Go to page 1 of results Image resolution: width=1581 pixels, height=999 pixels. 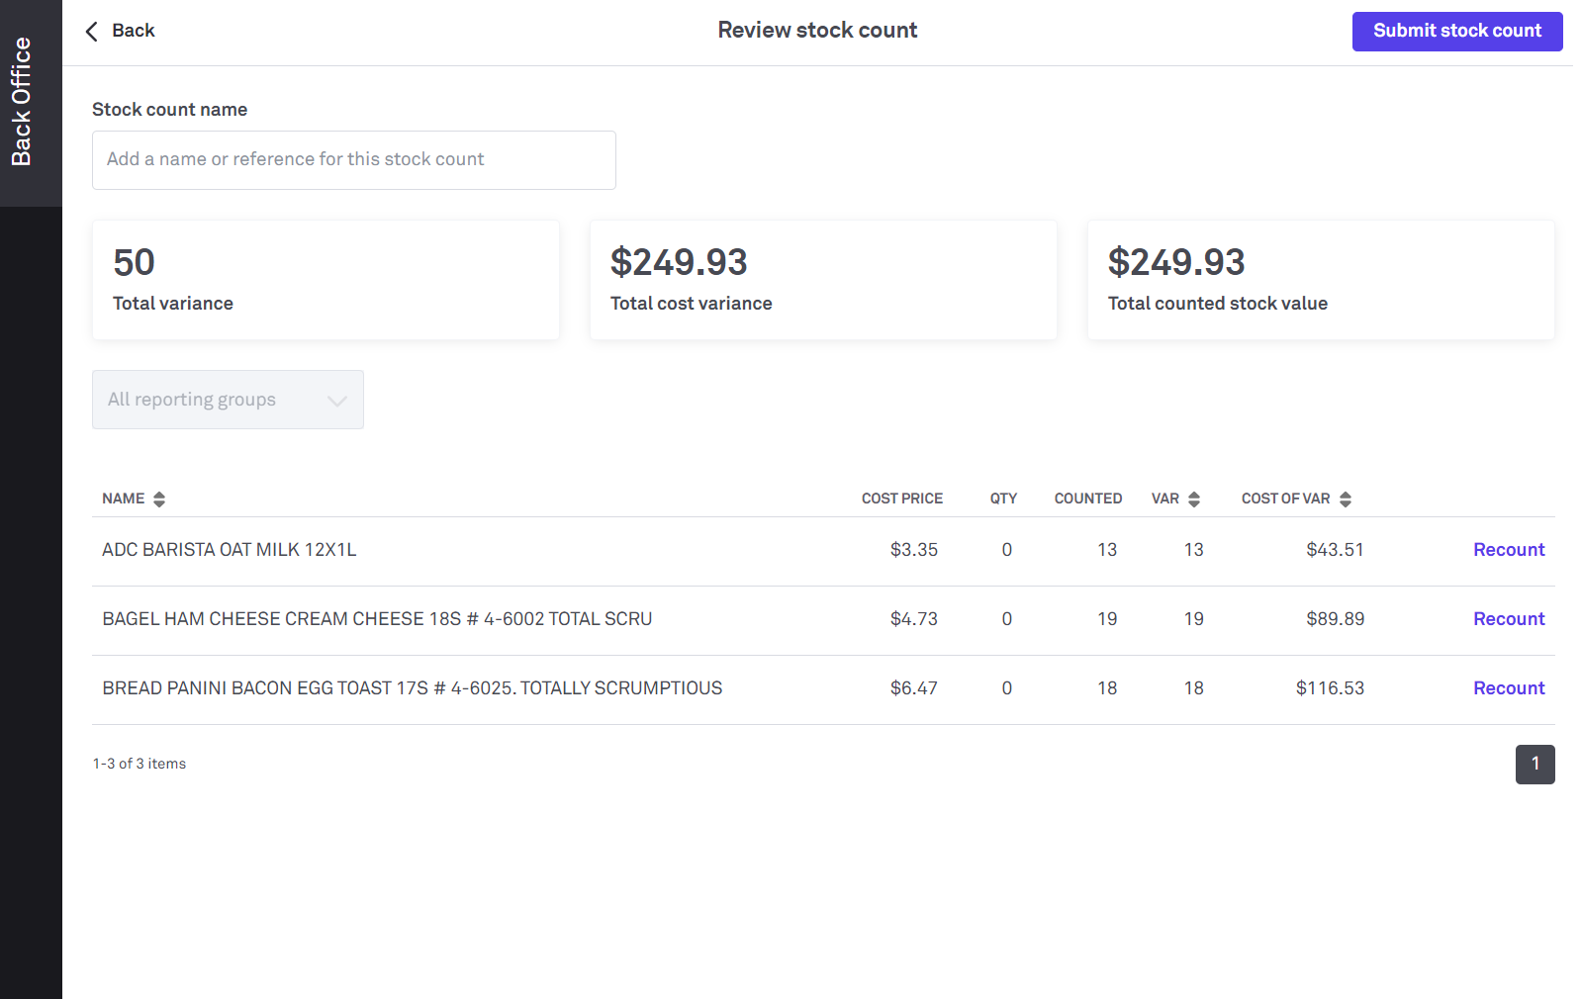click(1534, 765)
